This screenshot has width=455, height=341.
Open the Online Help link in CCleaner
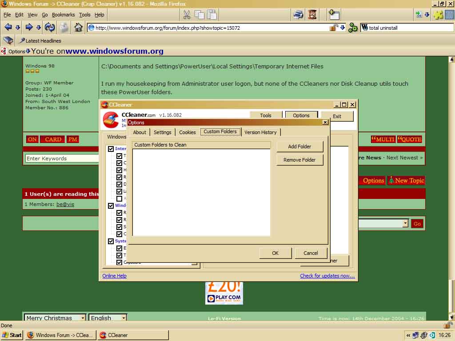pos(114,276)
